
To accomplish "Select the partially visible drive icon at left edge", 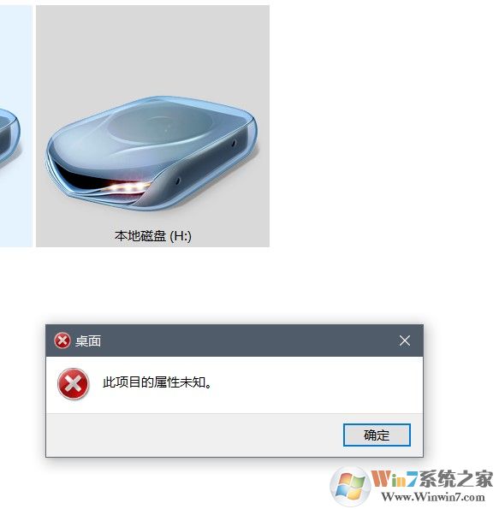I will click(9, 136).
